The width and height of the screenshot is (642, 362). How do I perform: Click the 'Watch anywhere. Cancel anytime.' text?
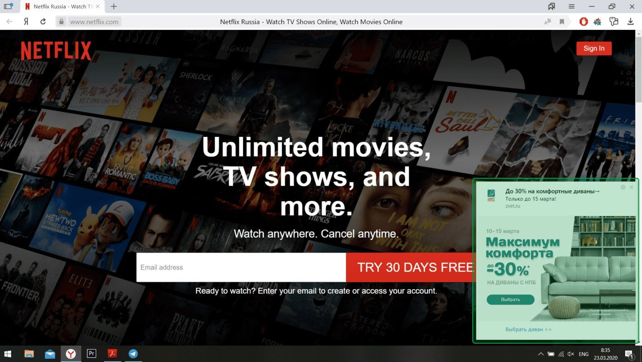[x=316, y=234]
